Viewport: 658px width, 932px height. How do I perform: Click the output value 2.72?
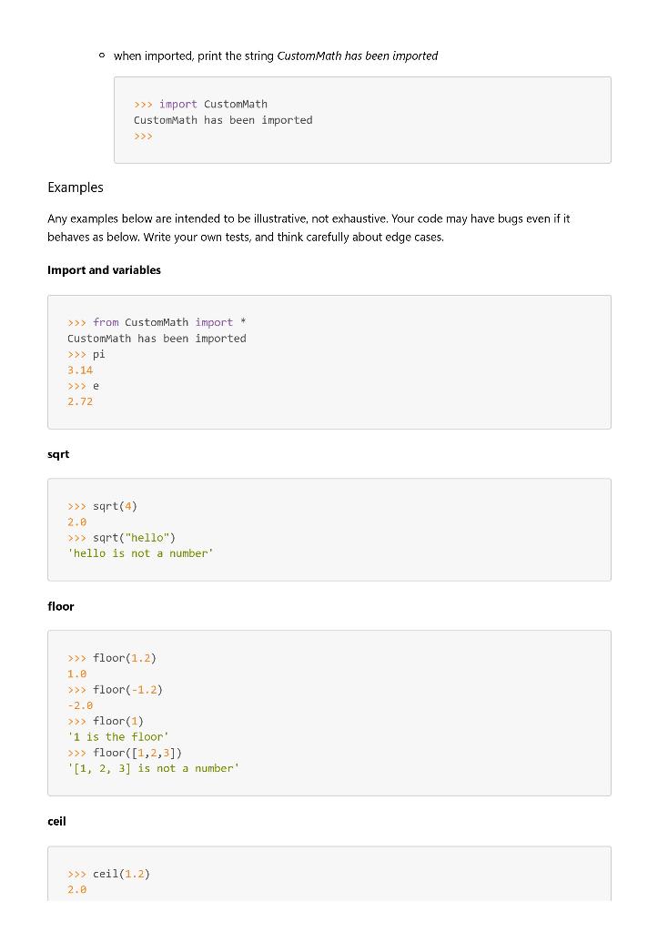[80, 401]
